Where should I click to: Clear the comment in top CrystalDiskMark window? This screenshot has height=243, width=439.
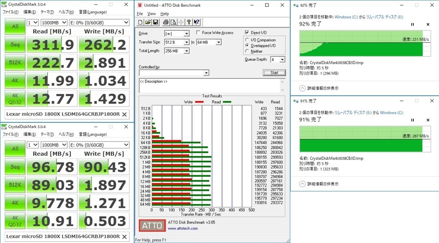(x=125, y=114)
